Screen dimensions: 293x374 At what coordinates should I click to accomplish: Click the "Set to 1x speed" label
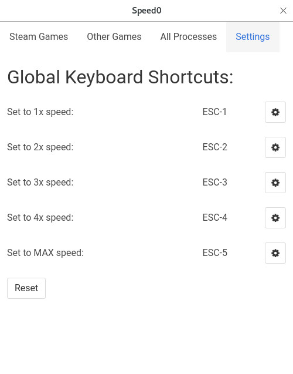(x=40, y=112)
